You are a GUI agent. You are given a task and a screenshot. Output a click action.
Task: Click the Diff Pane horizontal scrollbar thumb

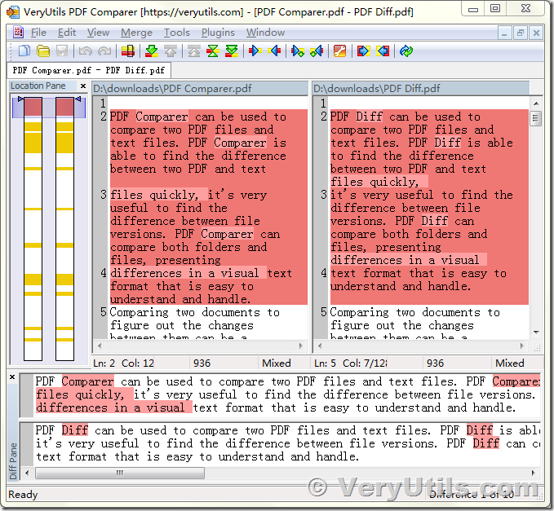(x=120, y=473)
